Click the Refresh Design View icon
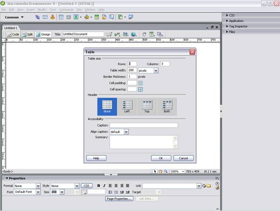This screenshot has height=211, width=280. tap(144, 34)
